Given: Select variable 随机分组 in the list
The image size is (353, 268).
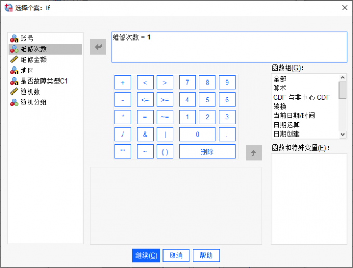Looking at the screenshot, I should click(45, 102).
